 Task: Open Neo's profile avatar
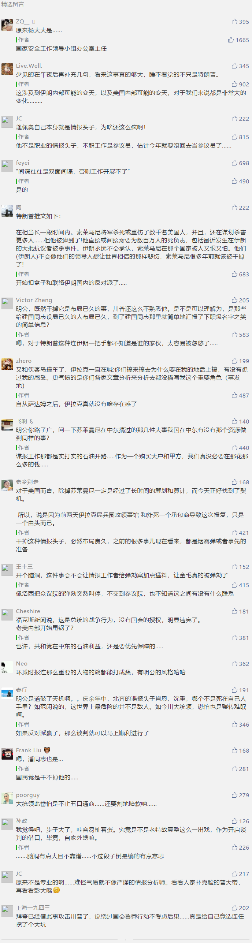[7, 667]
